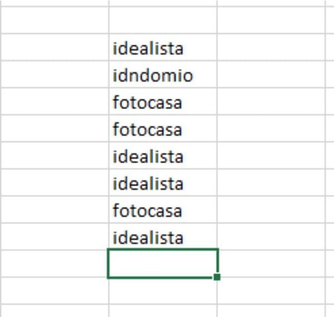This screenshot has width=334, height=317.
Task: Click the empty cell above the topmost idealista
Action: 163,21
